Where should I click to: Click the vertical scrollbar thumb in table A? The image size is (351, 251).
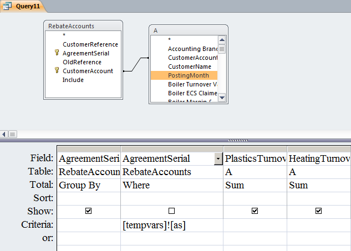222,48
